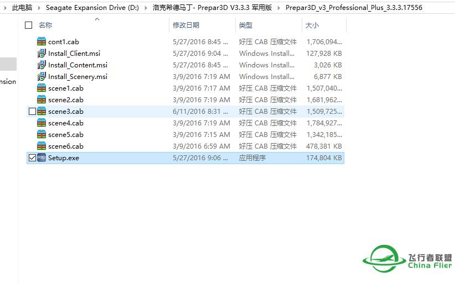Uncheck the Setup.exe checkbox

(32, 158)
